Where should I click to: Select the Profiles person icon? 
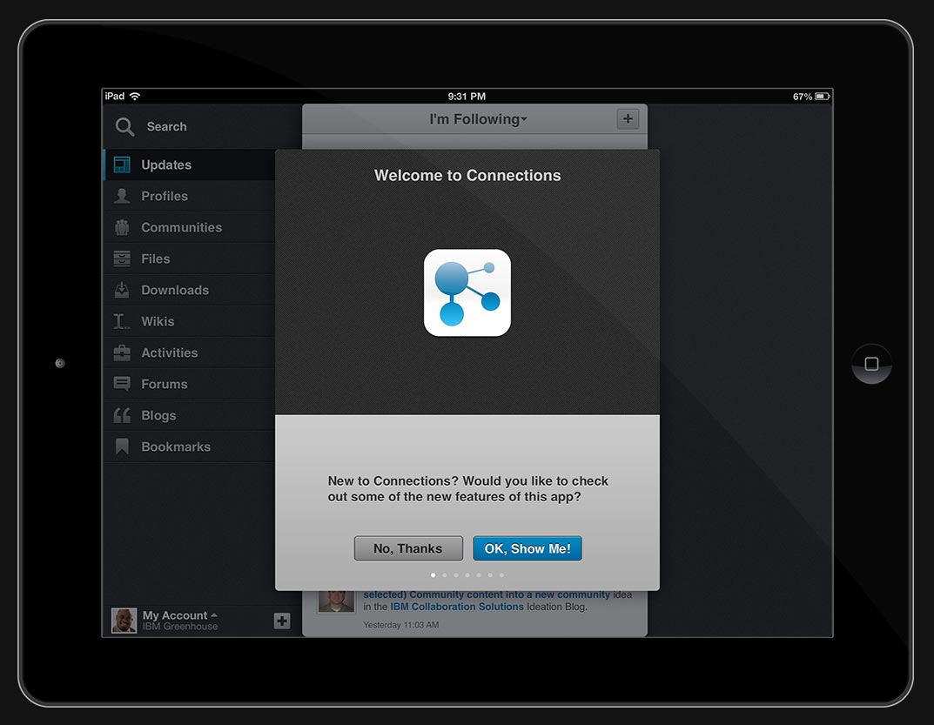122,197
